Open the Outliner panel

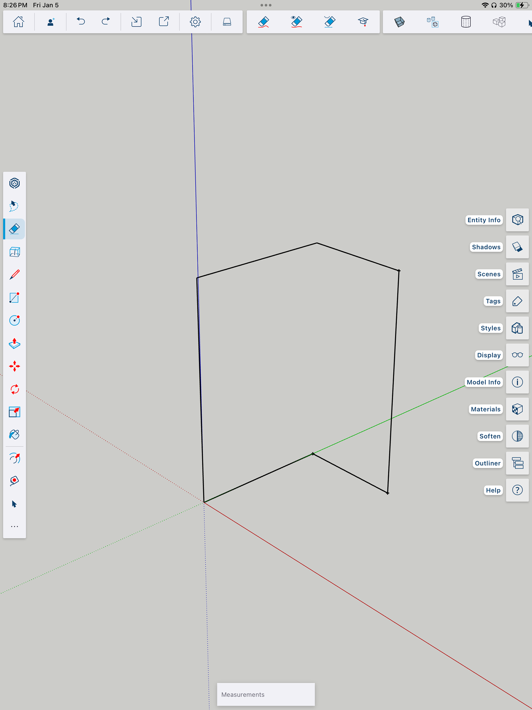point(517,463)
